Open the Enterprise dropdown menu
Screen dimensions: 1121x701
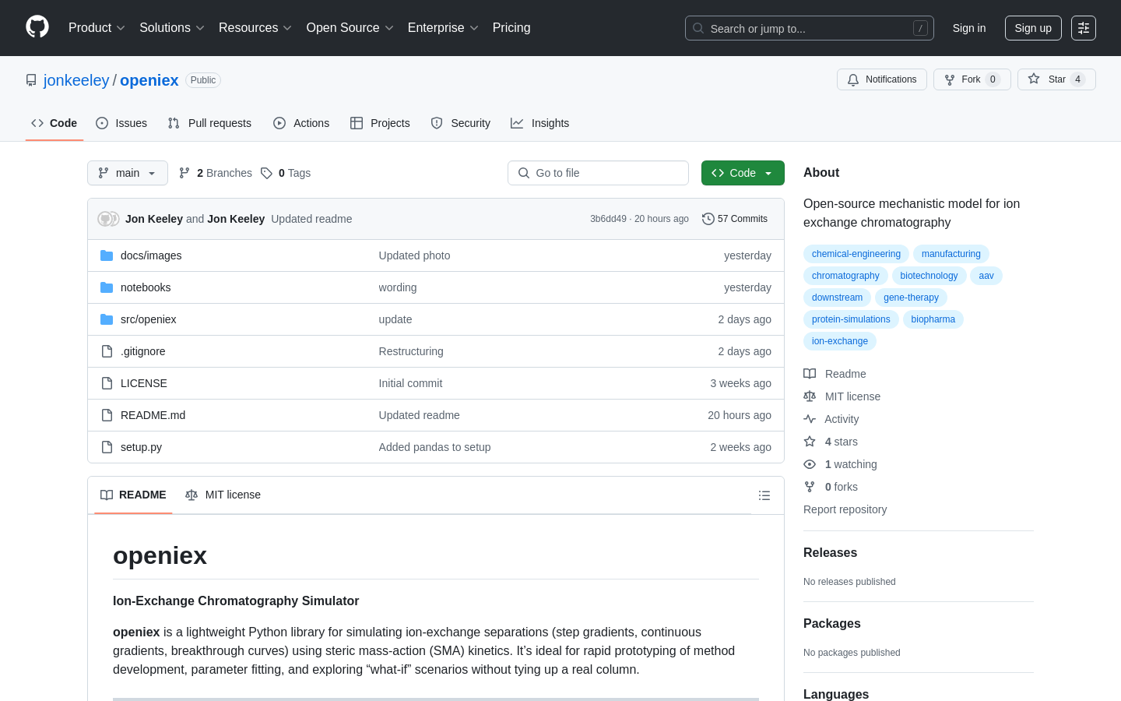[443, 28]
